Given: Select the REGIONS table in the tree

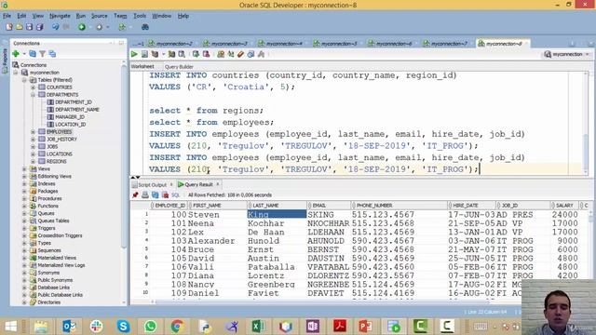Looking at the screenshot, I should click(x=57, y=161).
